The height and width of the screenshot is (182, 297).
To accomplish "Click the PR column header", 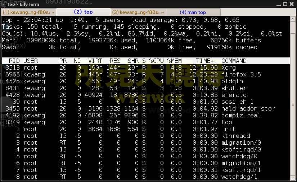I will coord(63,61).
